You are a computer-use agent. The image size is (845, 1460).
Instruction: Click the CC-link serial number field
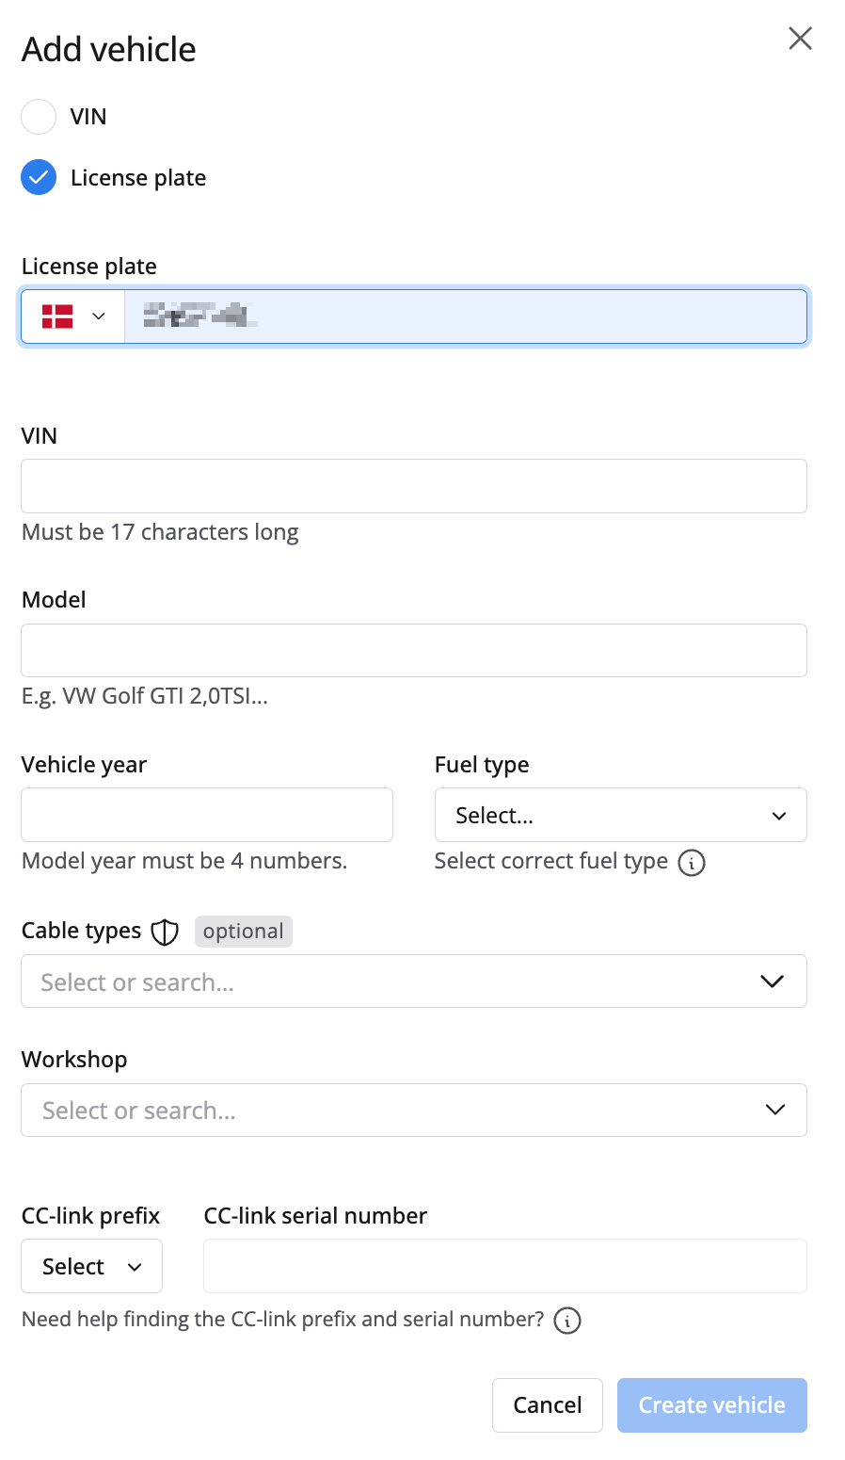pyautogui.click(x=504, y=1266)
